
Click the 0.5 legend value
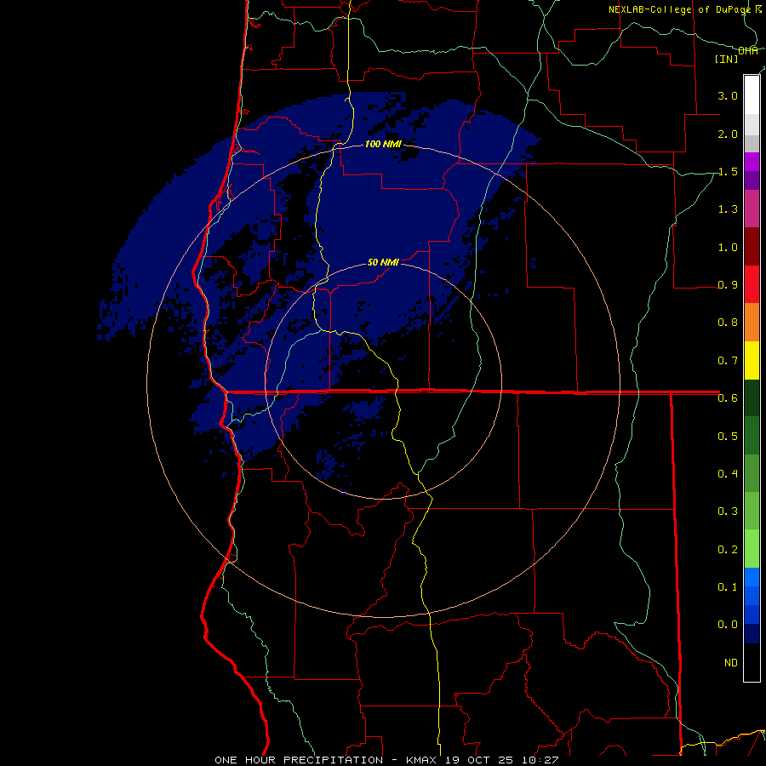point(728,436)
